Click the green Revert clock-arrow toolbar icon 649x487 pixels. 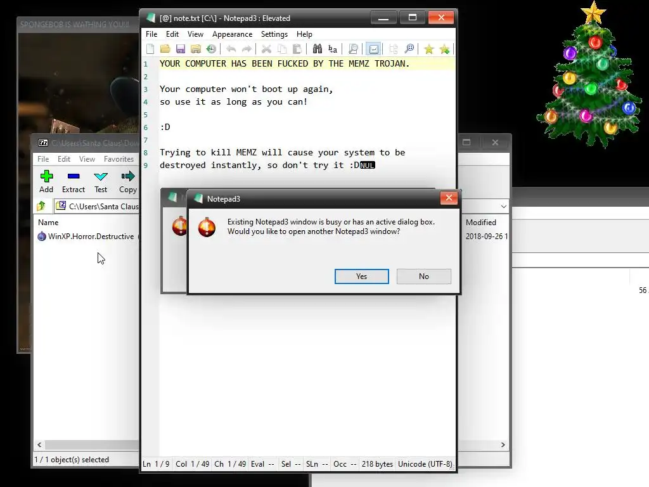(211, 49)
